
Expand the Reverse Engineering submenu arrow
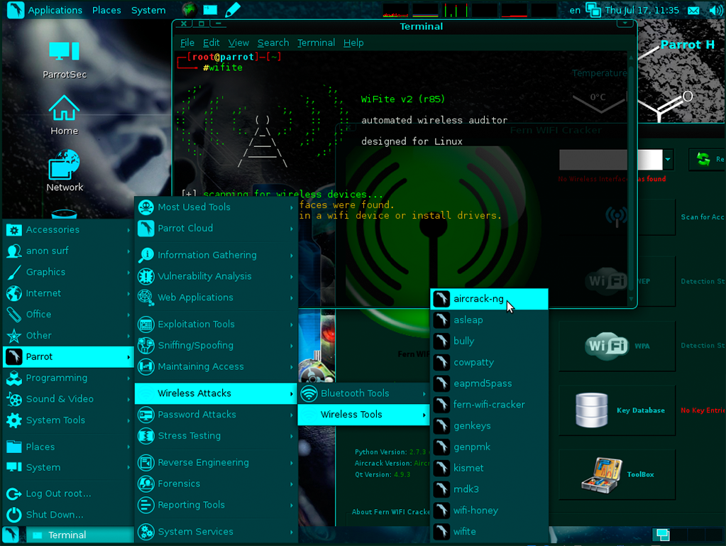[291, 463]
